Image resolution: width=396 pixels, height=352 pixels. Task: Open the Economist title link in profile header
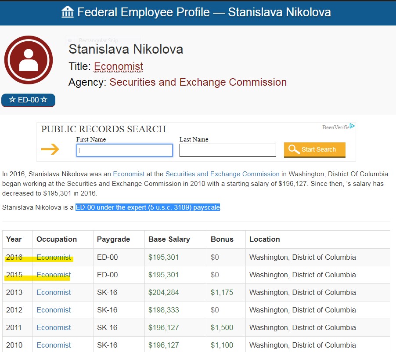(x=119, y=67)
